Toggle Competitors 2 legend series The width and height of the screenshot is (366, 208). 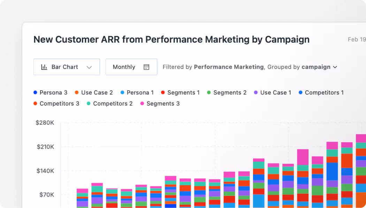click(110, 103)
